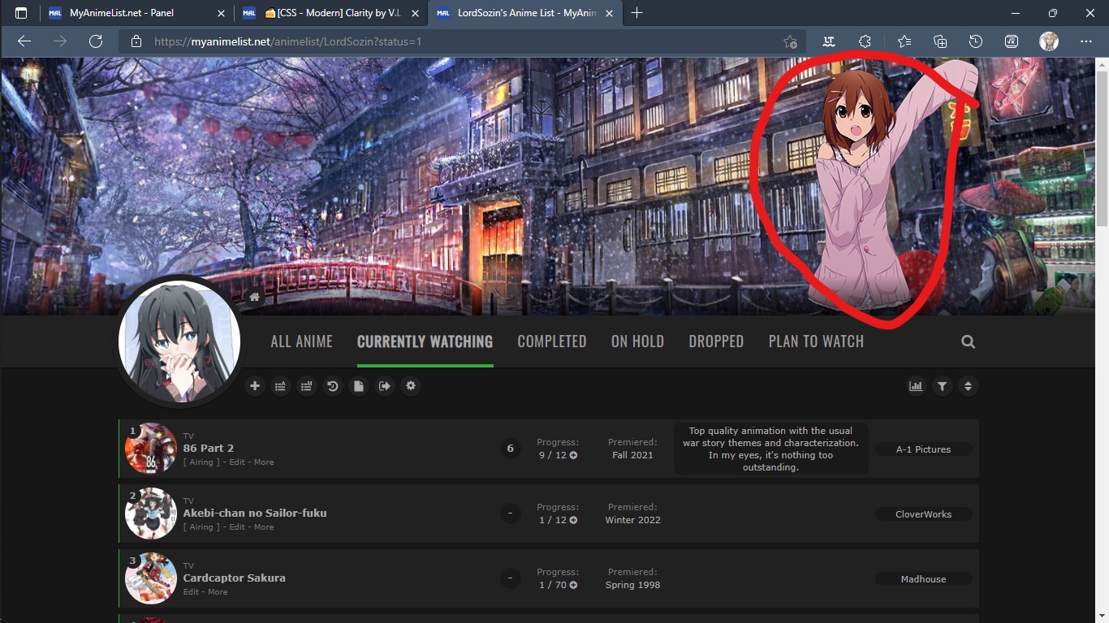Open browser Settings and more ellipsis
Viewport: 1109px width, 623px height.
tap(1086, 41)
